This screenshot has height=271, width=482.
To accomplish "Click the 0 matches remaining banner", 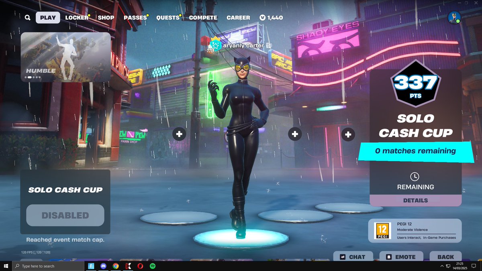I will pos(416,151).
